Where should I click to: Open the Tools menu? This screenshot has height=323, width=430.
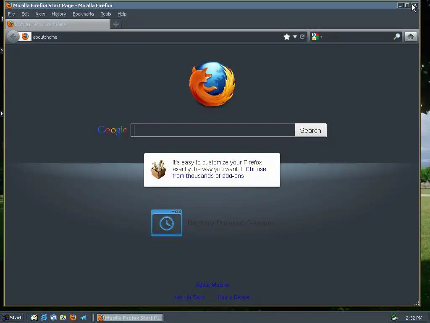coord(106,14)
